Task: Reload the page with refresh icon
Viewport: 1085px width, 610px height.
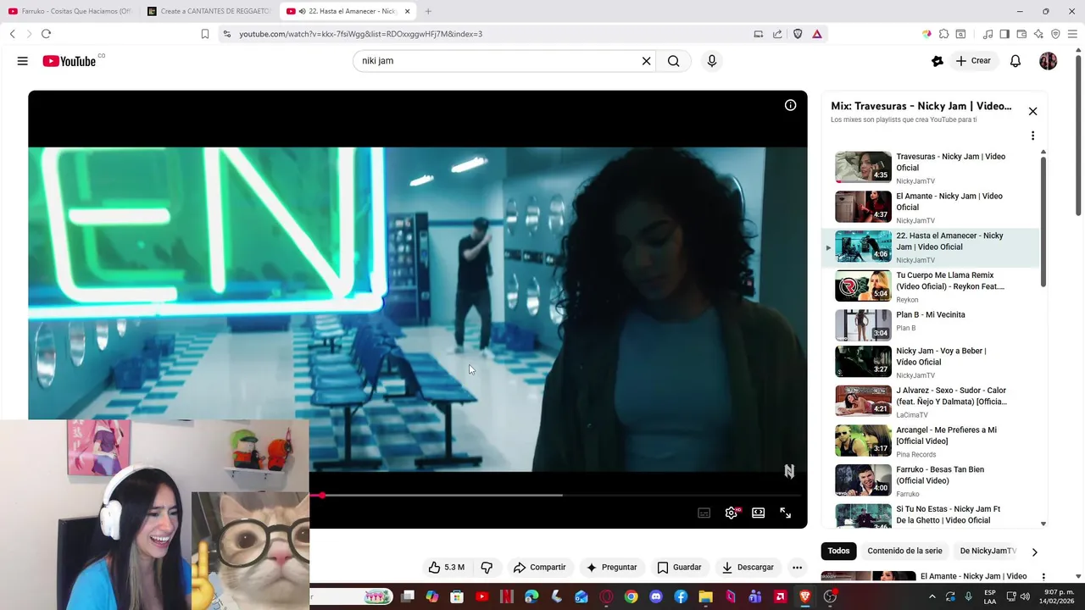Action: [x=46, y=34]
